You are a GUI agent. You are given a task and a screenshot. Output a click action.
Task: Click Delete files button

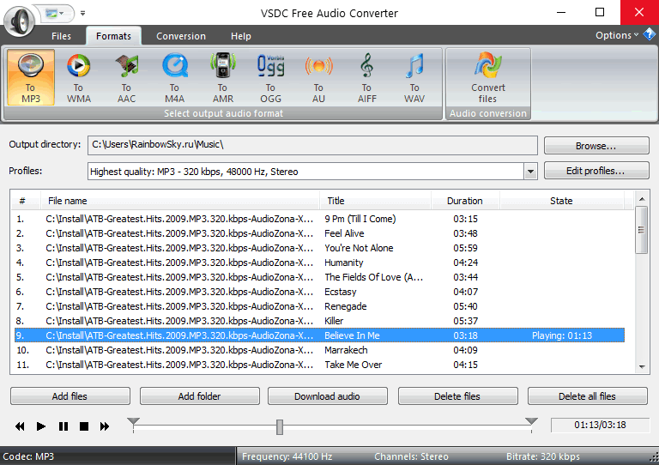coord(457,396)
